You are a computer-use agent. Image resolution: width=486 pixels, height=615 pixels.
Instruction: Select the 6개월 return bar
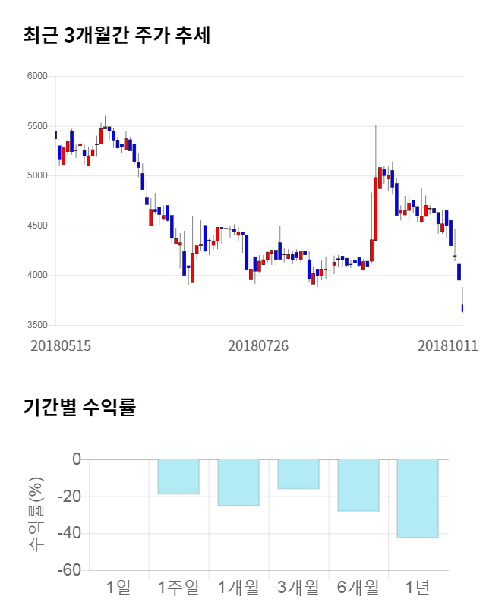(x=358, y=485)
